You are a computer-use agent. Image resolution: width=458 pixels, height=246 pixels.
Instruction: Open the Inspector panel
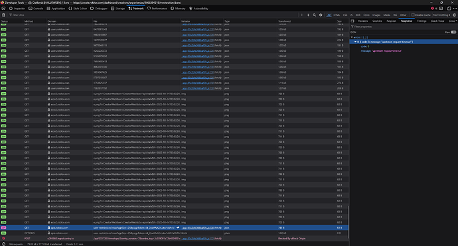coord(17,9)
